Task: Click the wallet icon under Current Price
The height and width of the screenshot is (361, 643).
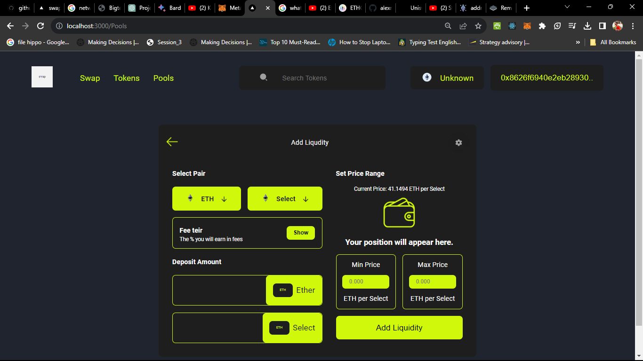Action: click(399, 212)
